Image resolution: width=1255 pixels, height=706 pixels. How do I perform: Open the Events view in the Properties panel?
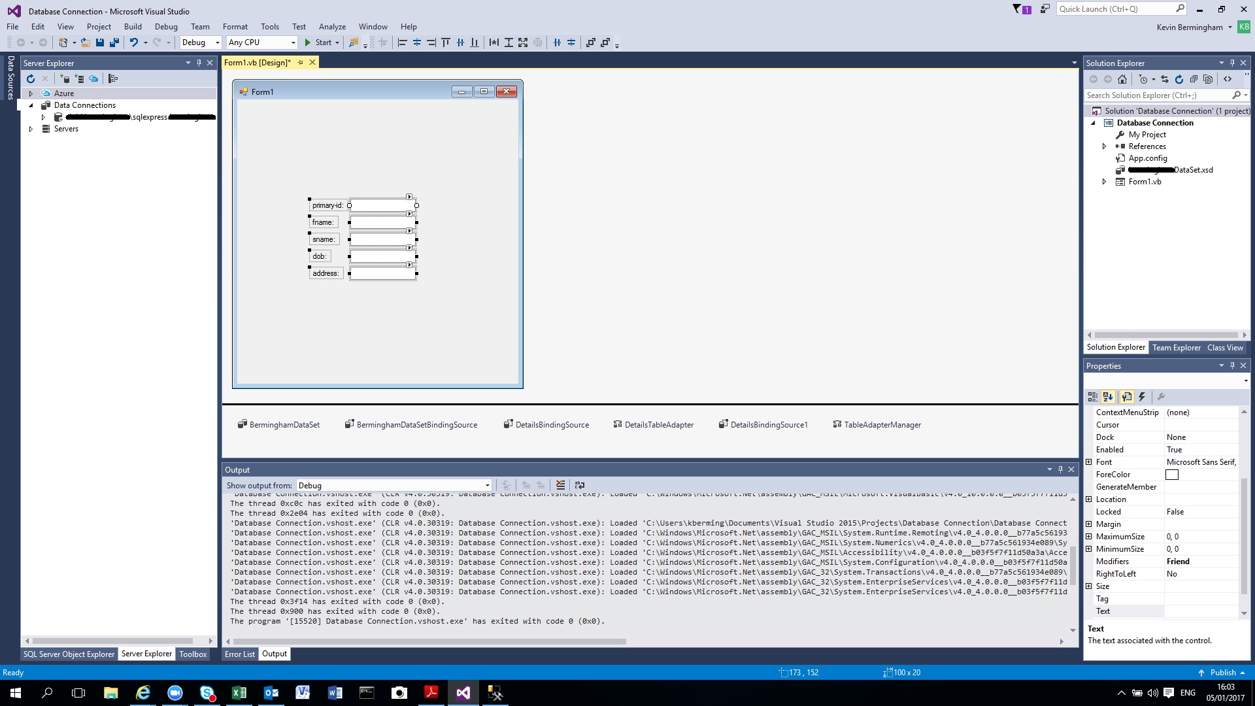click(1142, 397)
